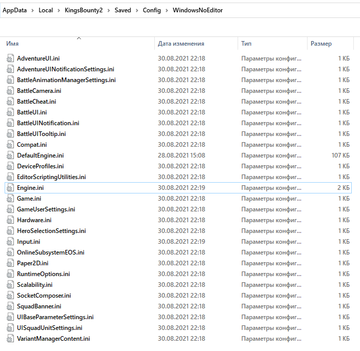Select BattleUINotification.ini file name
Viewport: 360px width, 351px height.
click(48, 123)
